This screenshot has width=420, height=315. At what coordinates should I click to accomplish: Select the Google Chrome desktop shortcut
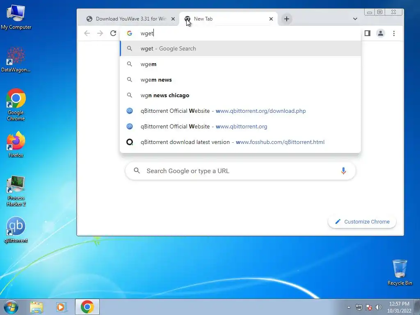coord(16,105)
